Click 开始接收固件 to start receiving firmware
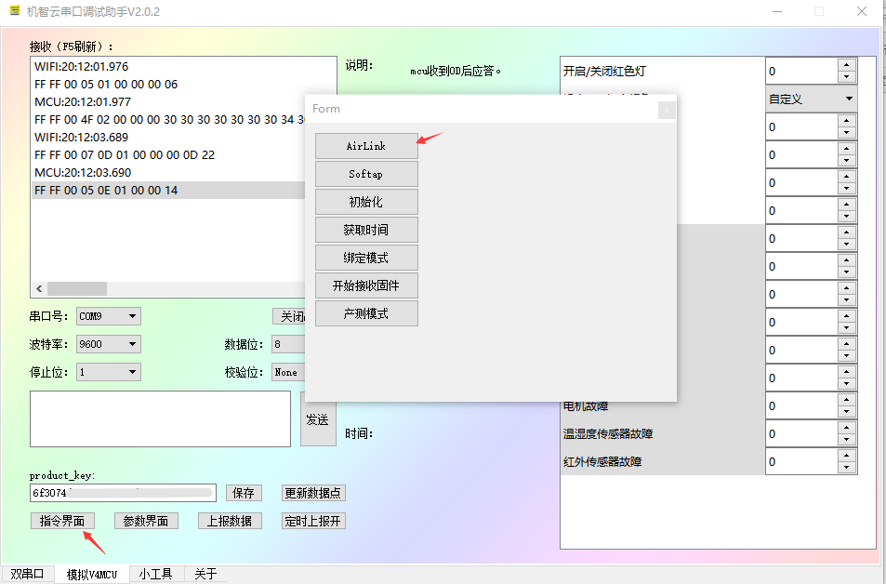The height and width of the screenshot is (584, 886). tap(366, 285)
